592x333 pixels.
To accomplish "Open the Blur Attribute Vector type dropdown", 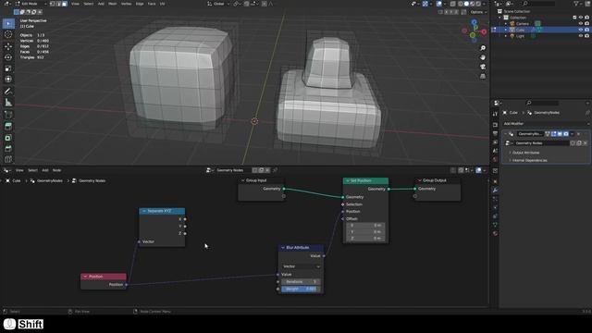I will [x=301, y=266].
